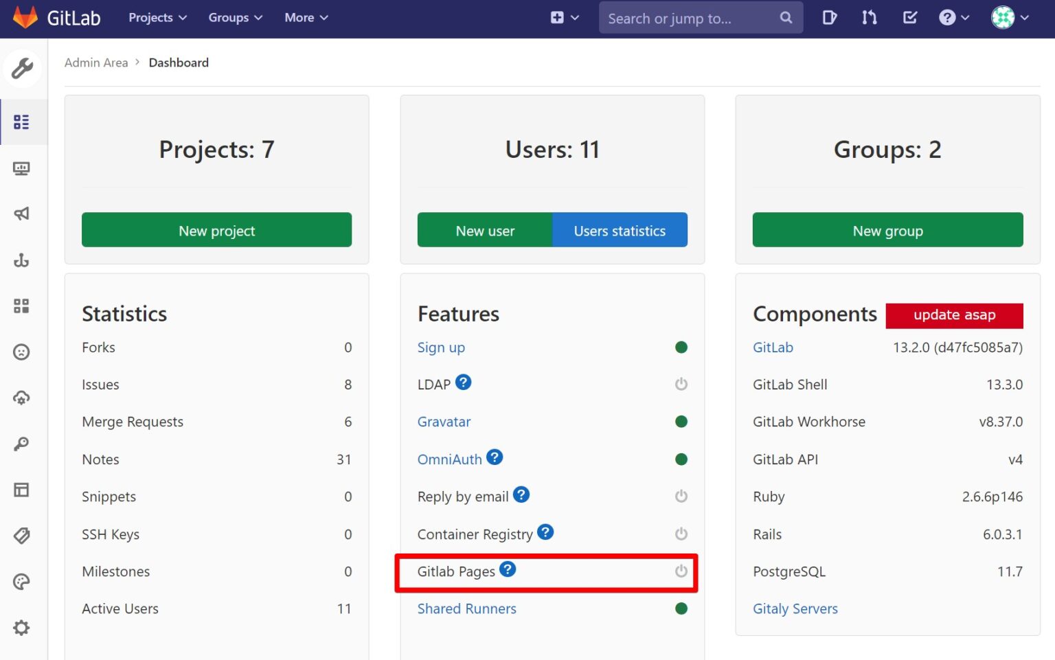This screenshot has width=1055, height=660.
Task: Open the new item plus dropdown
Action: (x=563, y=18)
